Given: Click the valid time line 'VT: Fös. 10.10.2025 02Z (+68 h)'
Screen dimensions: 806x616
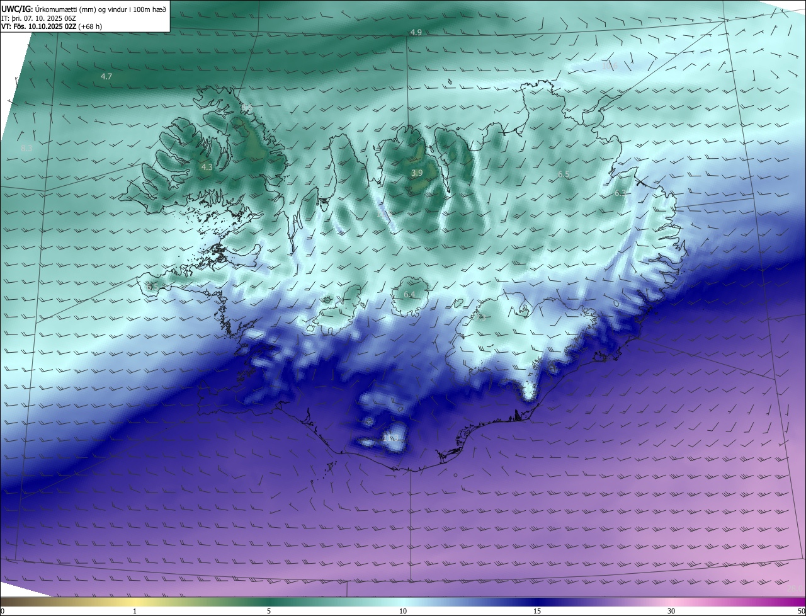Looking at the screenshot, I should (52, 26).
